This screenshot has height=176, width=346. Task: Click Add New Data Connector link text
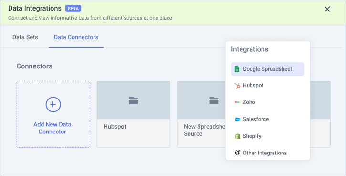point(52,128)
